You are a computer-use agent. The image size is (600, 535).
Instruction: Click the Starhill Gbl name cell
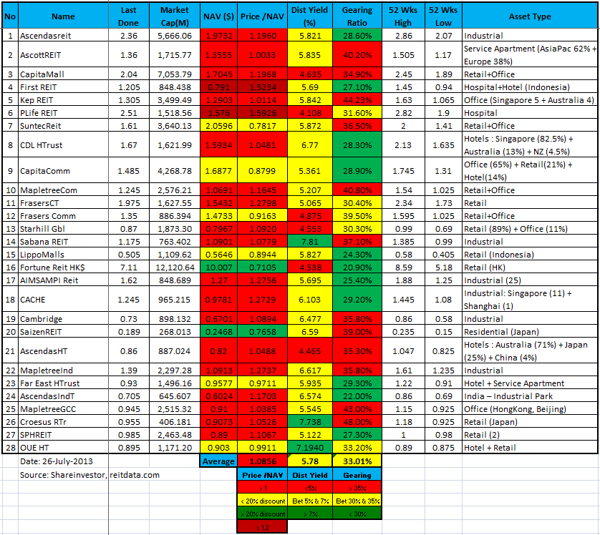click(x=63, y=229)
